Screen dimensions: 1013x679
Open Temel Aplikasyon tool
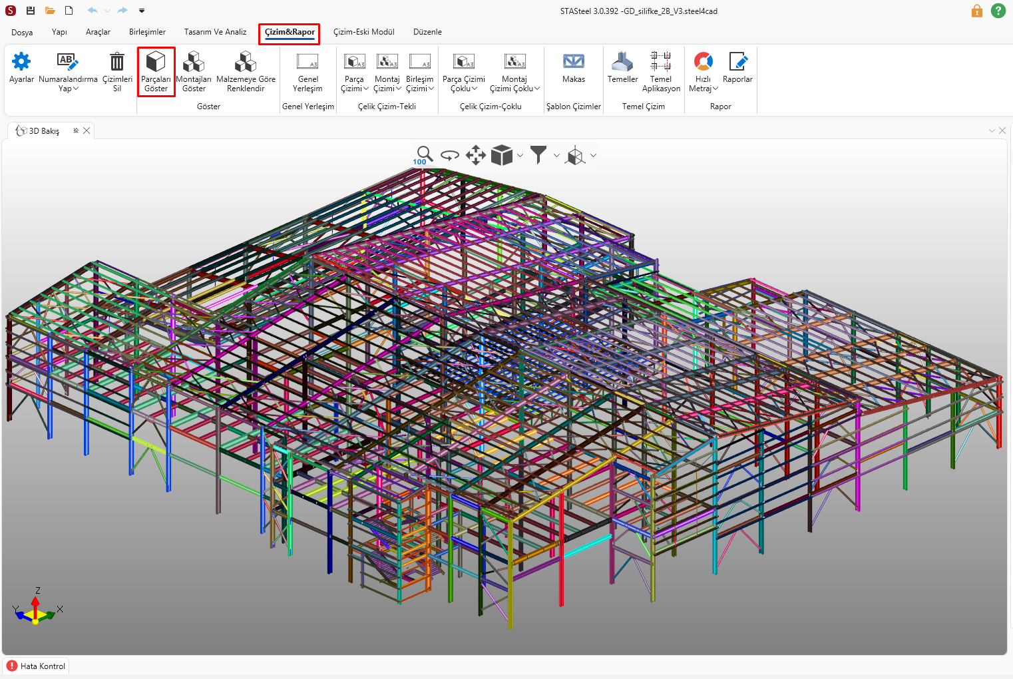(x=661, y=63)
